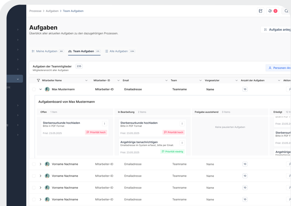Open three-dot menu of In Bearbeitung Sterbensurkunde card
The height and width of the screenshot is (206, 291).
pyautogui.click(x=182, y=124)
